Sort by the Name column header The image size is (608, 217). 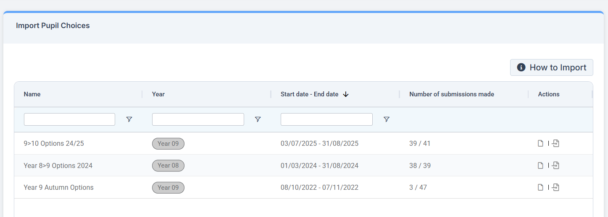click(32, 94)
